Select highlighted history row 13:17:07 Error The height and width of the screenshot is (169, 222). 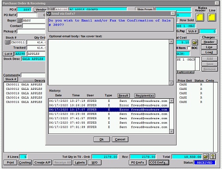(x=109, y=109)
